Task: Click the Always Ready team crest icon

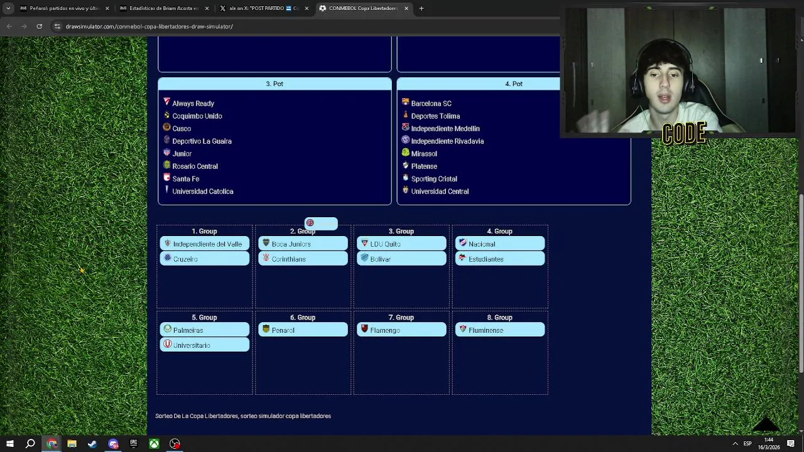Action: point(166,102)
